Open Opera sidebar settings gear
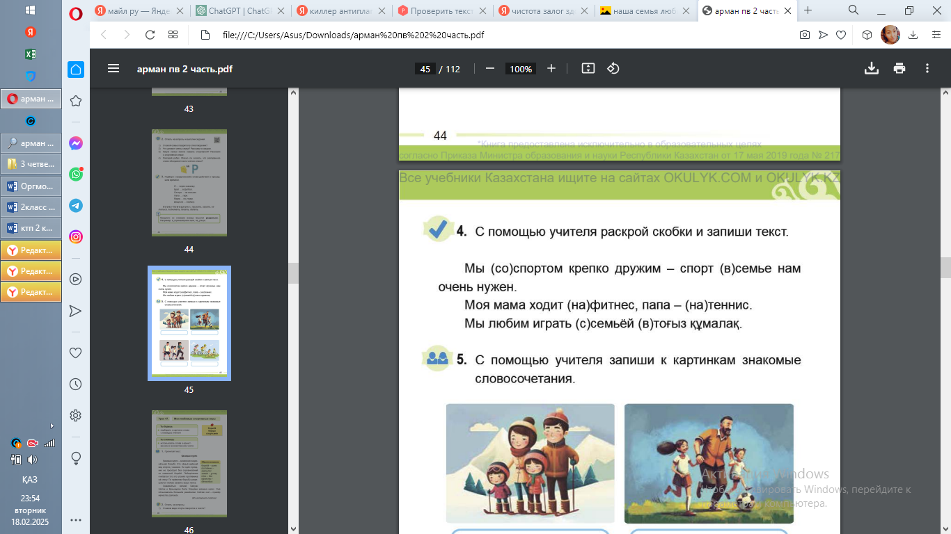Image resolution: width=951 pixels, height=534 pixels. tap(76, 416)
